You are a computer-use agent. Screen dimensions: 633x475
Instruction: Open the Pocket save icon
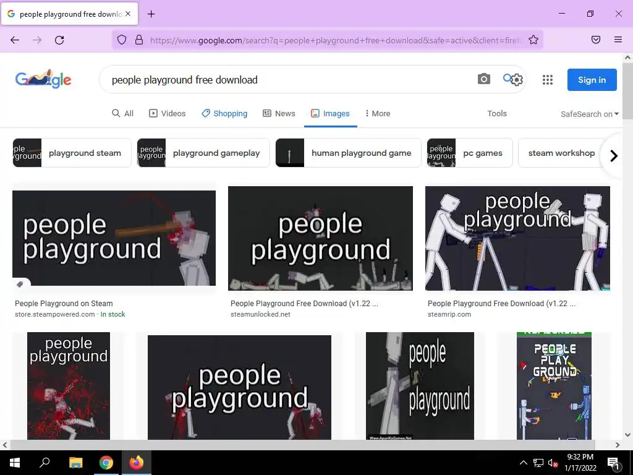coord(596,40)
